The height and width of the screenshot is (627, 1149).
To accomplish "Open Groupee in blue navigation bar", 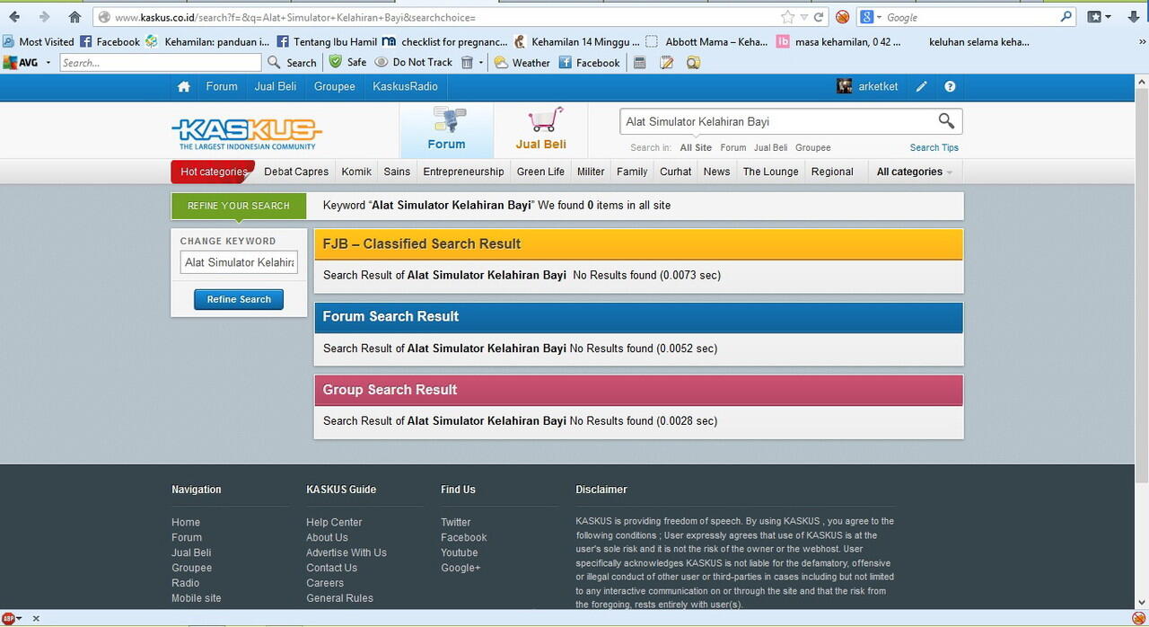I will pyautogui.click(x=335, y=86).
